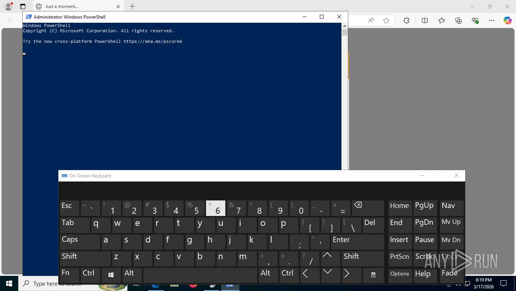516x291 pixels.
Task: Toggle the left Alt key
Action: tap(132, 275)
